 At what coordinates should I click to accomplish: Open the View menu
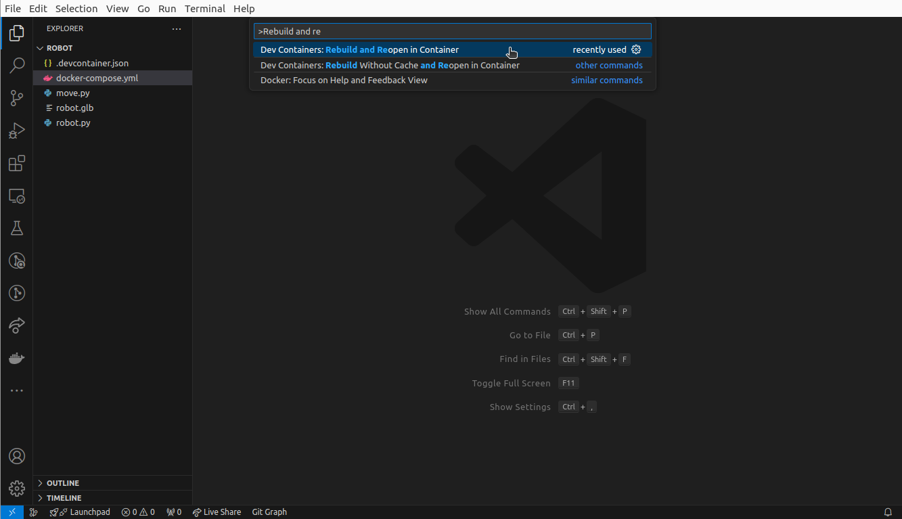[118, 9]
